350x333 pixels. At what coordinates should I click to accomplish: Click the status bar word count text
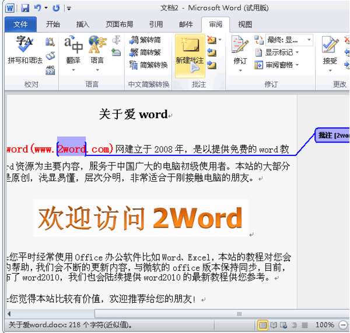pos(70,325)
